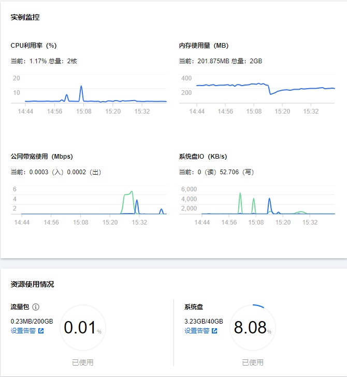Screen dimensions: 347x377
Task: Click the 实例监控 section heading
Action: click(25, 17)
